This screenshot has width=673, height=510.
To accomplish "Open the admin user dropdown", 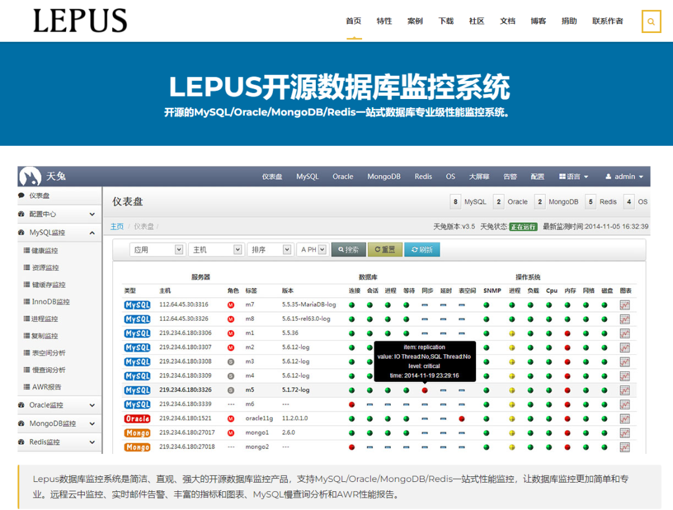I will 624,177.
